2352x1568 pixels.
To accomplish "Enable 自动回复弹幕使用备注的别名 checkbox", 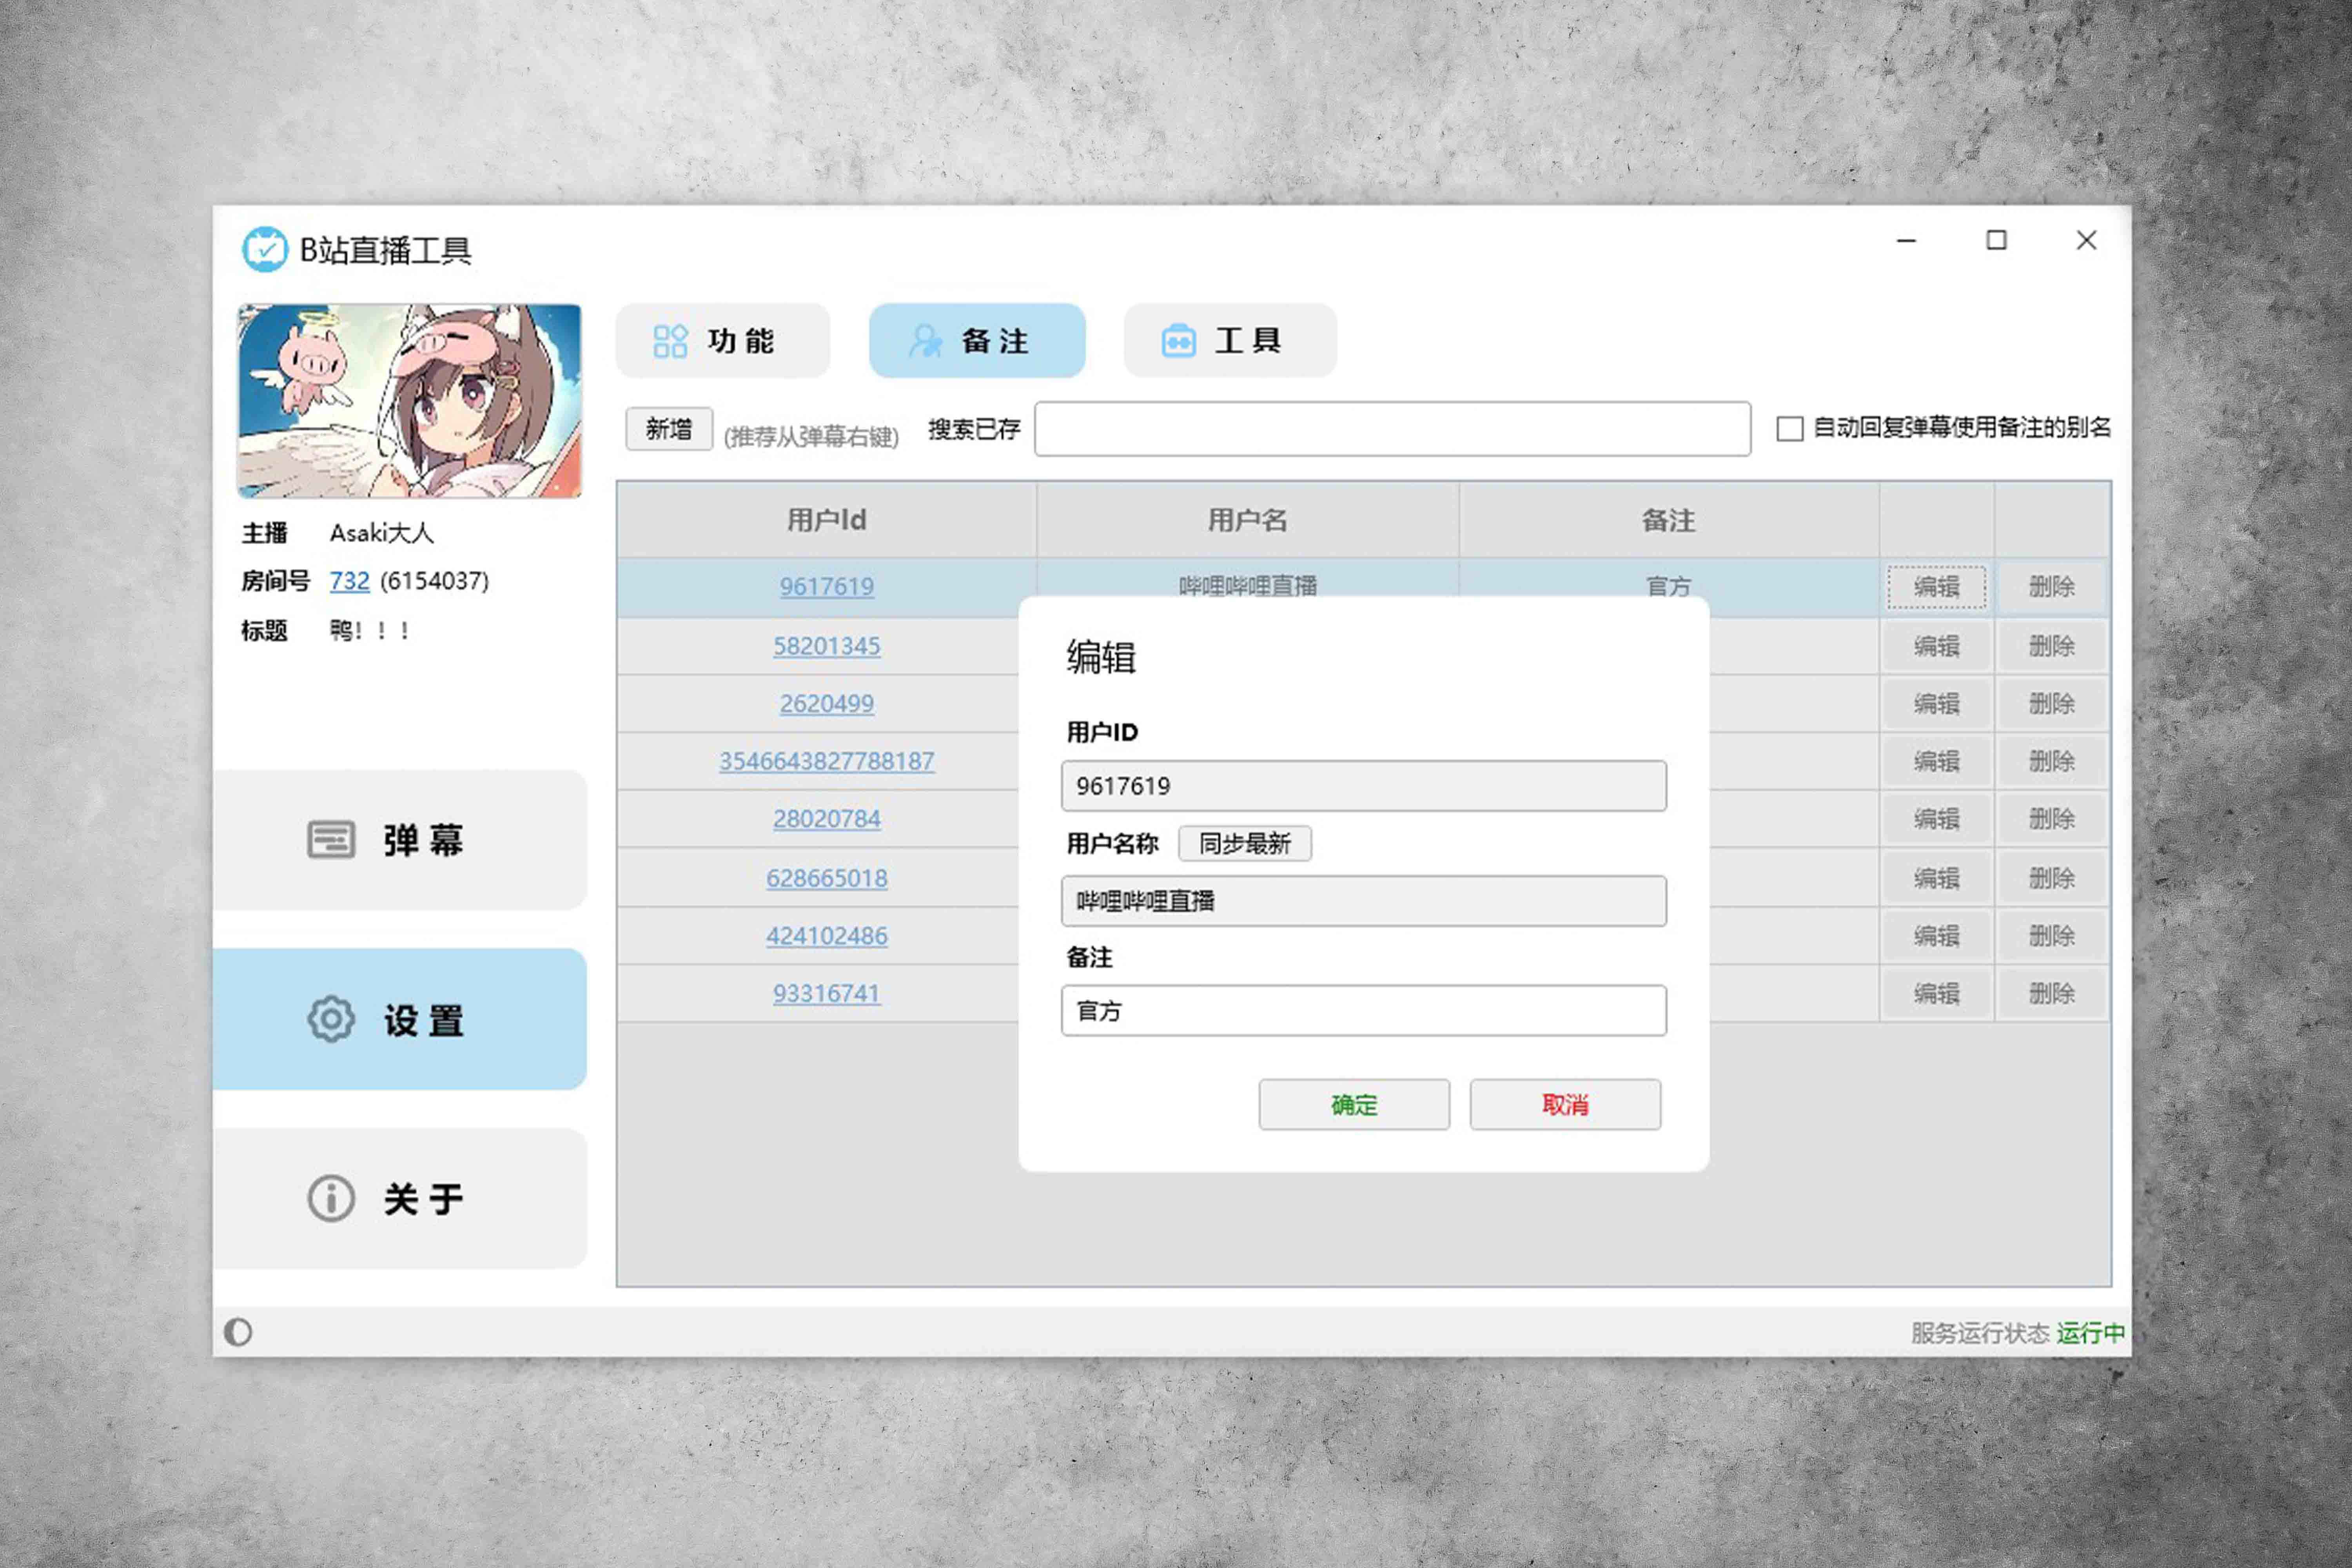I will [1790, 429].
